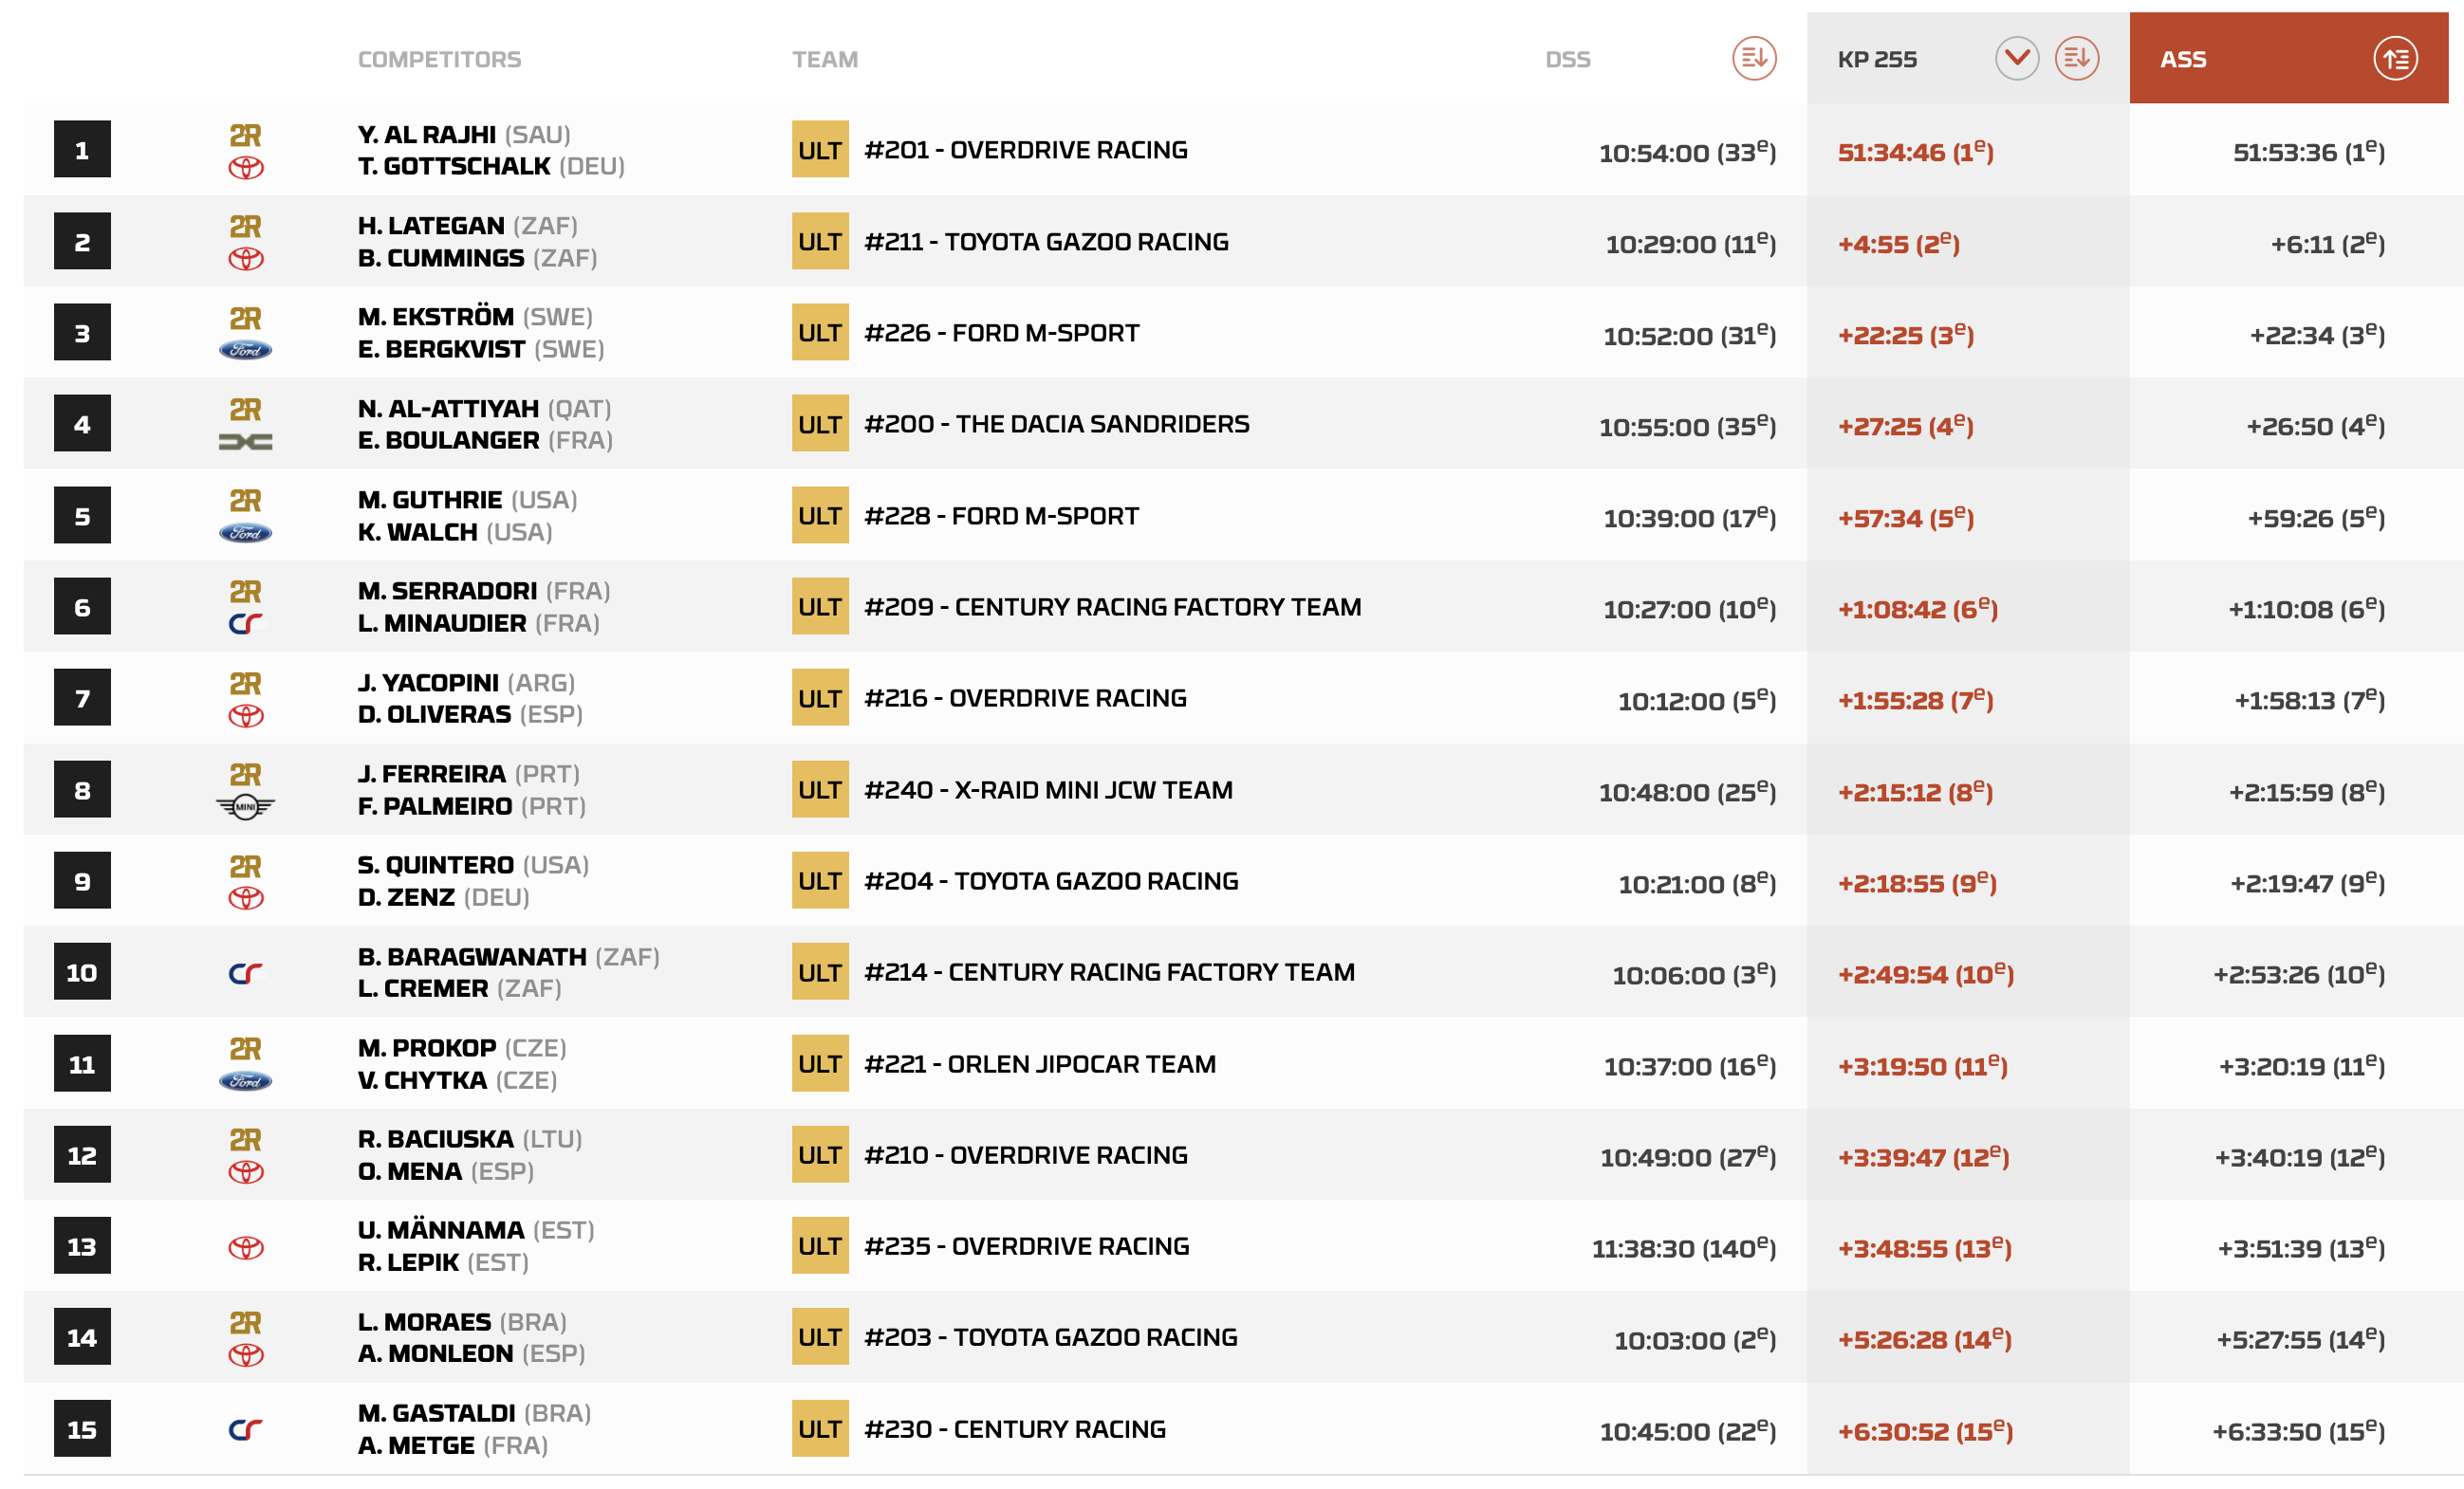Open Y. Al Rajhi competitor link
The image size is (2464, 1489).
tap(427, 135)
